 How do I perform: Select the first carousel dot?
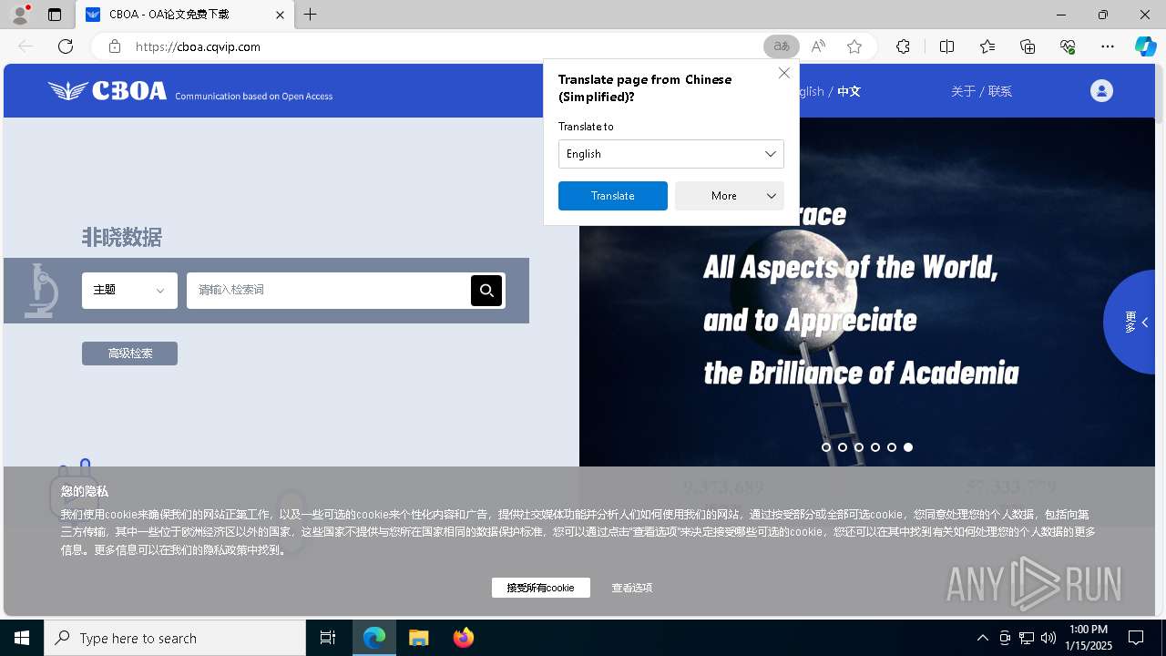(826, 447)
